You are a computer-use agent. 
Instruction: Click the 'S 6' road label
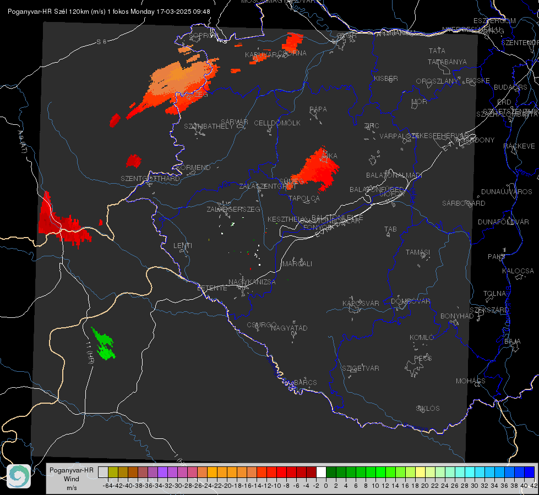pos(101,42)
